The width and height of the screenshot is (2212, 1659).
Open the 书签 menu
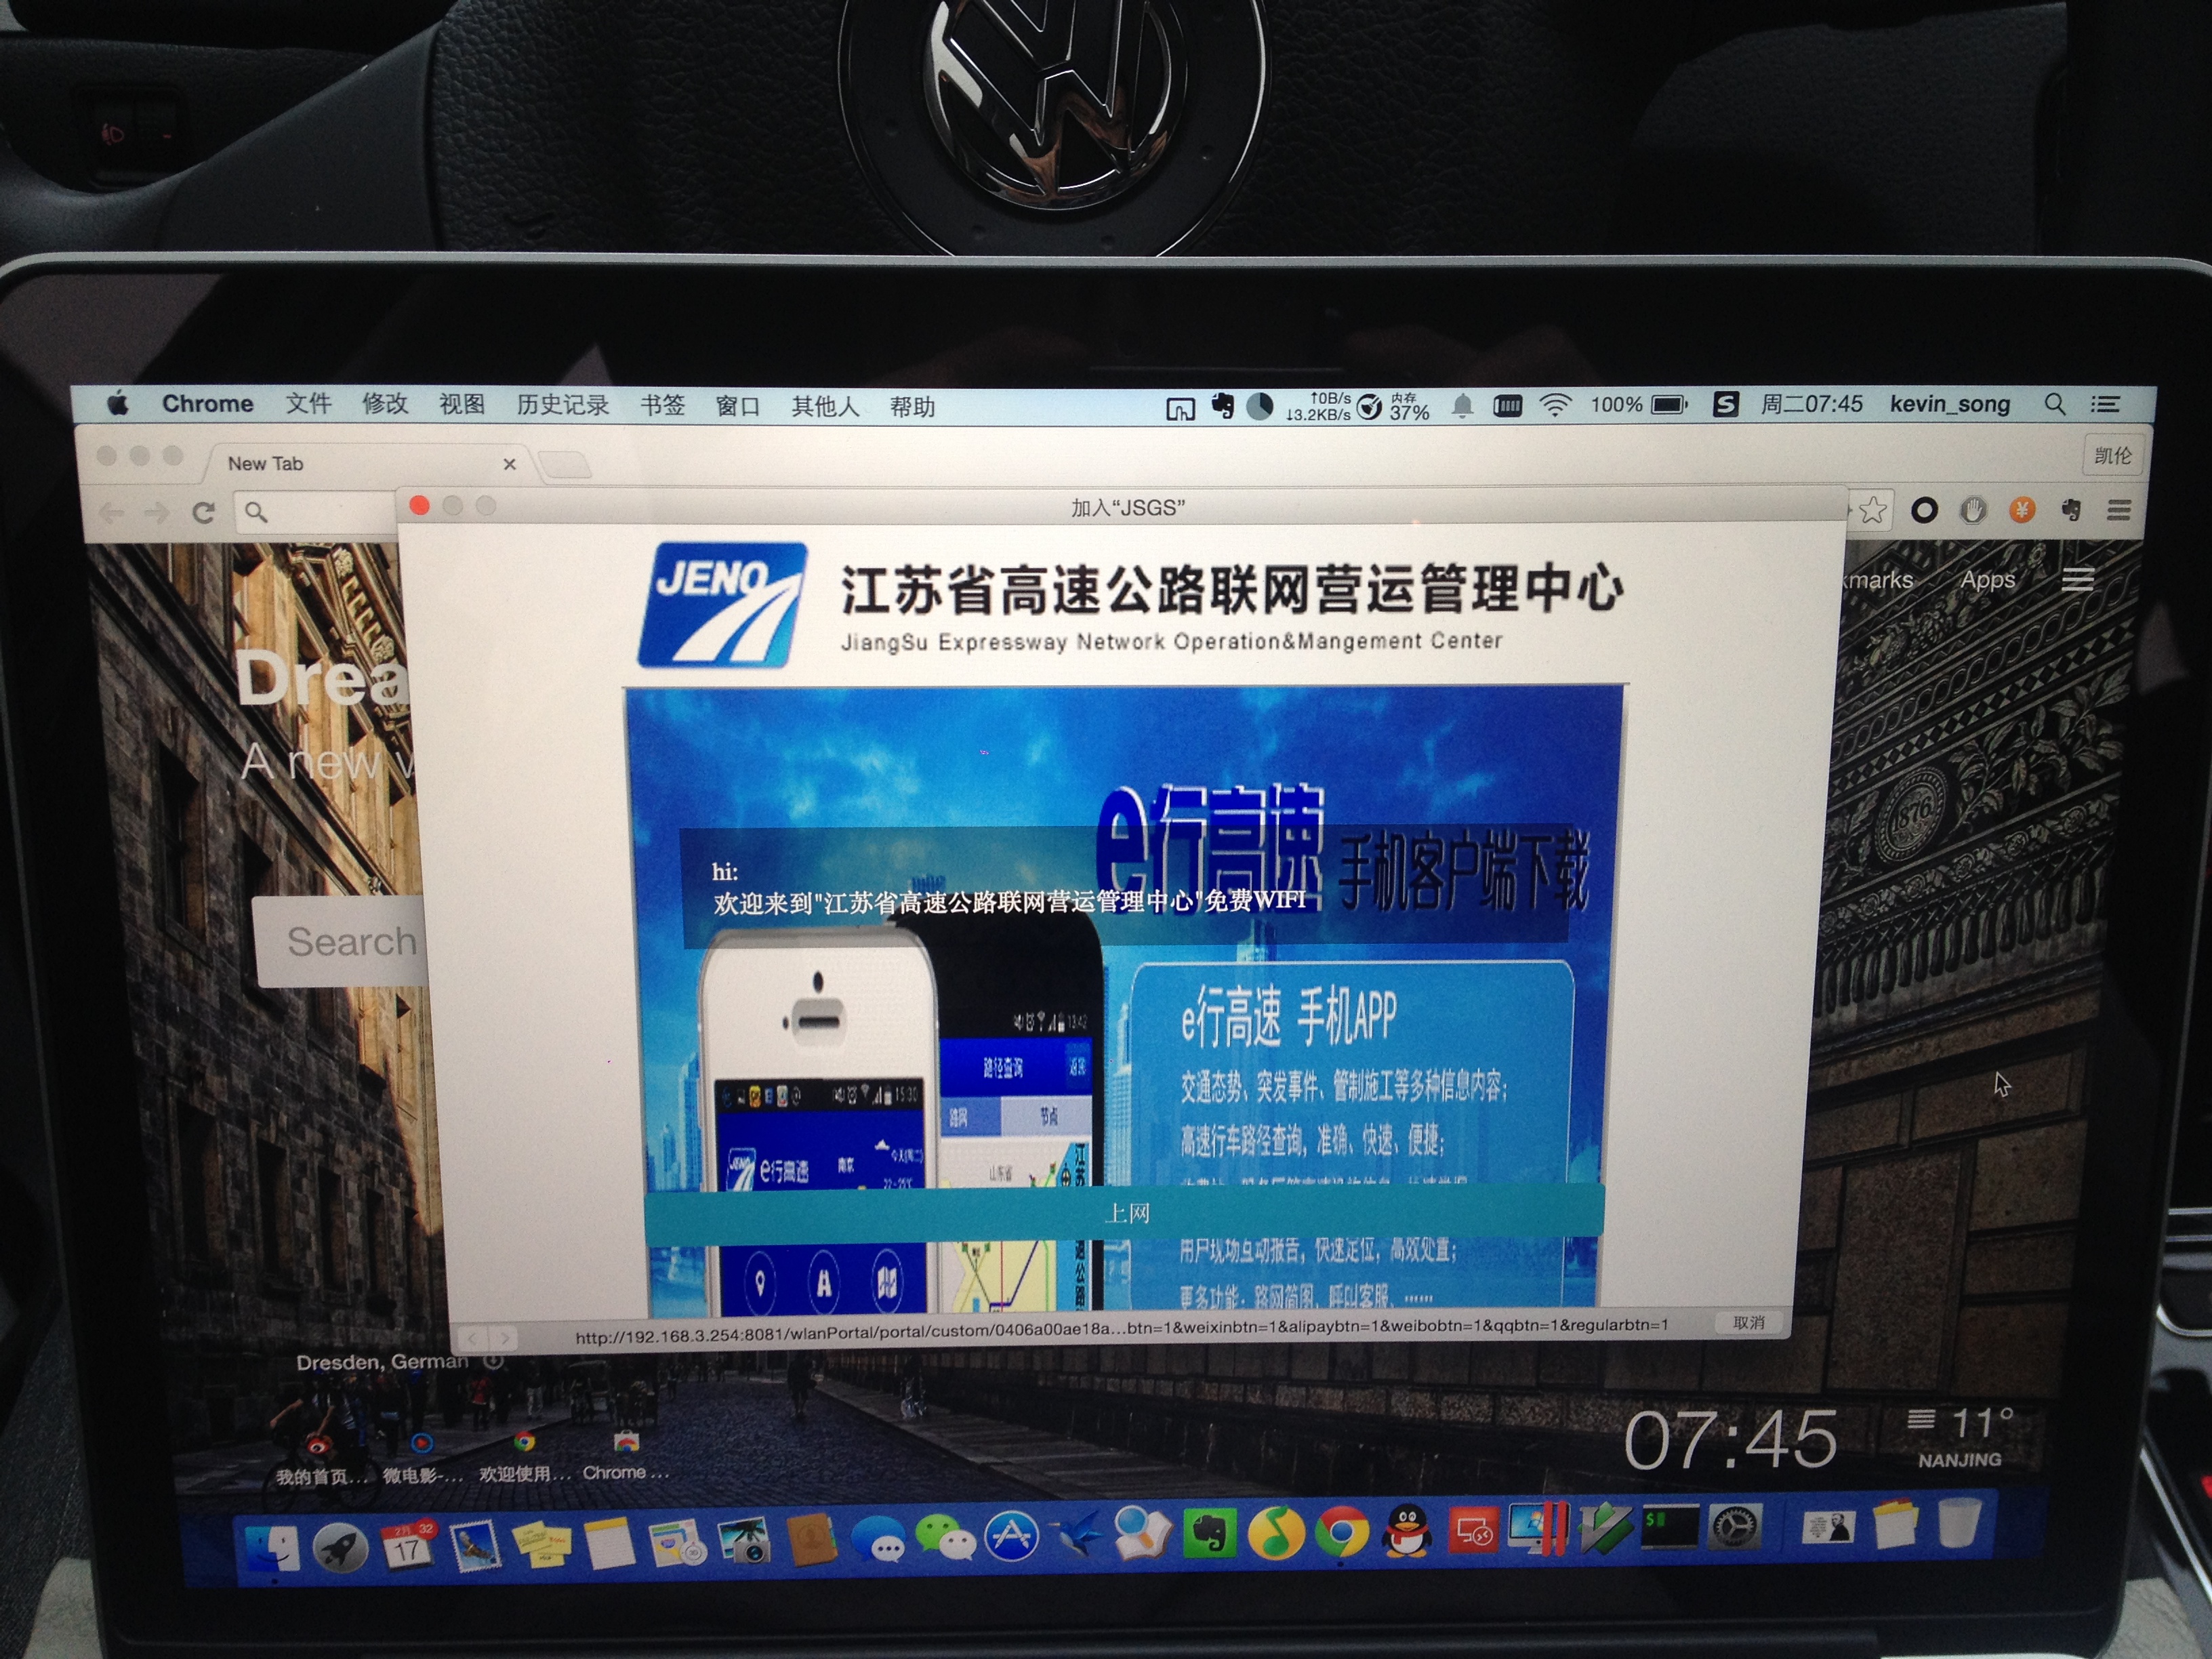tap(663, 405)
